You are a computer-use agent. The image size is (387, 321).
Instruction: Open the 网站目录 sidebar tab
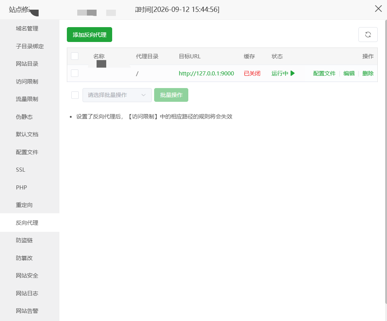[30, 64]
